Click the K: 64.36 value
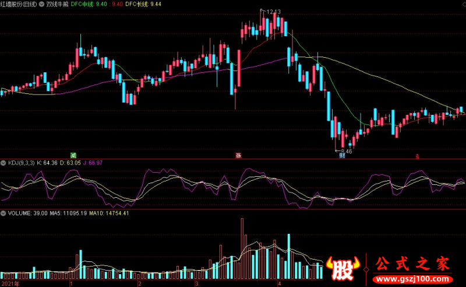This screenshot has width=466, height=287. click(47, 163)
